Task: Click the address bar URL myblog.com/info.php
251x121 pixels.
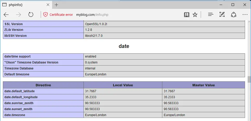Action: point(92,15)
